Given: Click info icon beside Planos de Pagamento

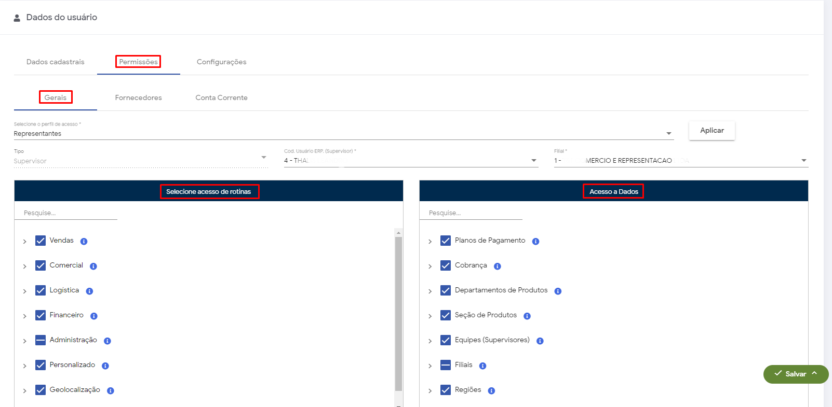Looking at the screenshot, I should 535,242.
